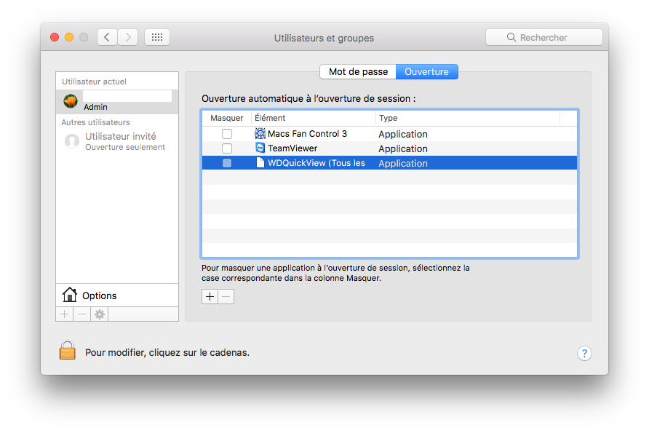Open login Options in the sidebar
This screenshot has width=649, height=433.
point(117,295)
